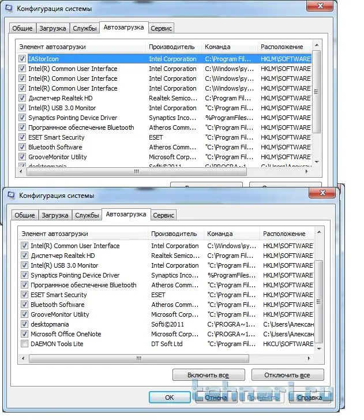The image size is (364, 420).
Task: Close the lower Конфигурация системы window
Action: click(322, 193)
